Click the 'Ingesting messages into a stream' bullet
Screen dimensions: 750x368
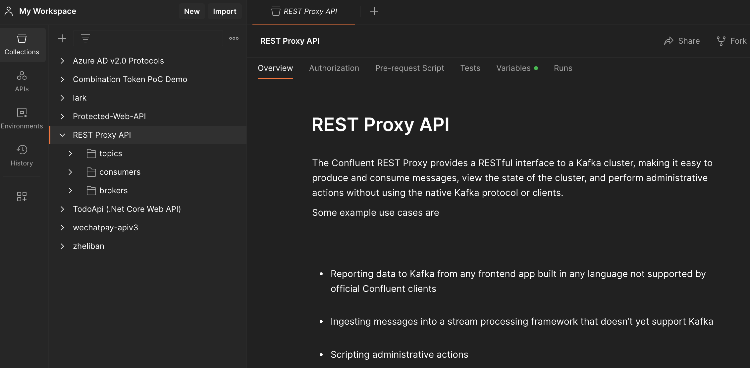click(x=522, y=321)
